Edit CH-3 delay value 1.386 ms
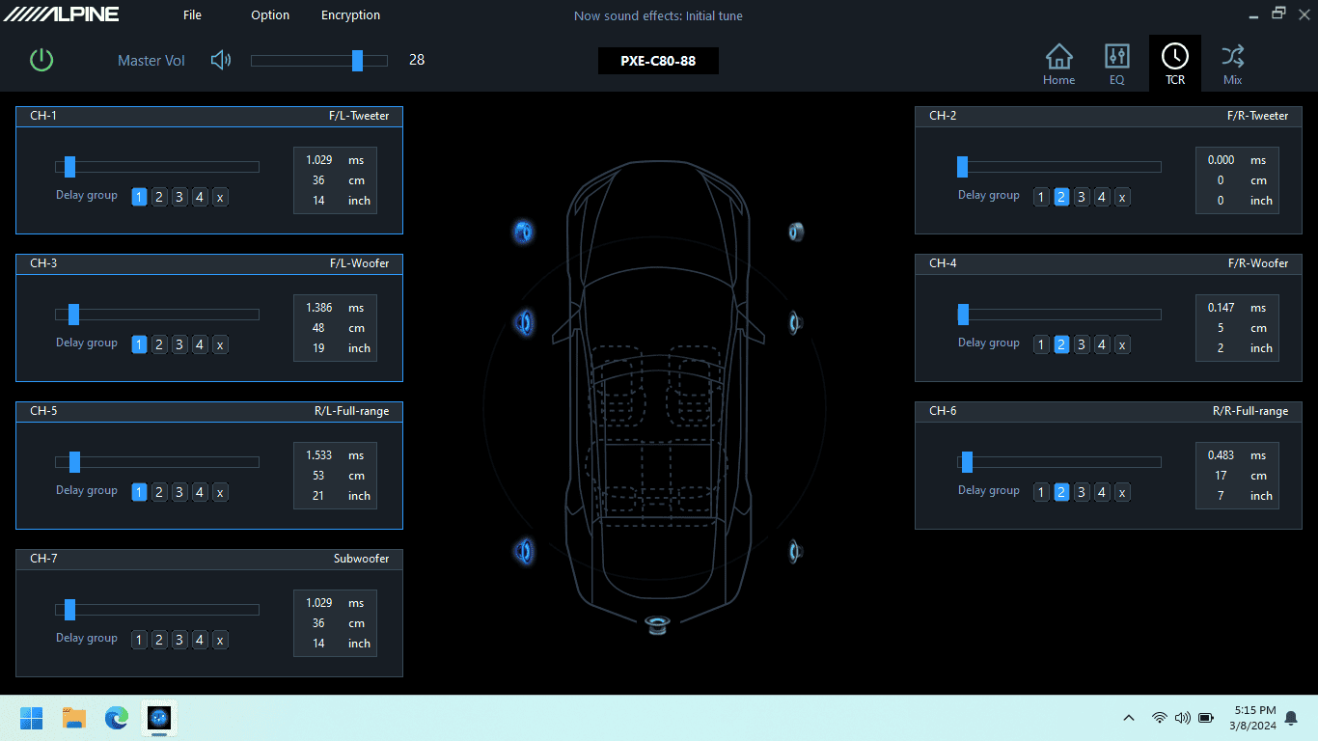This screenshot has height=741, width=1318. [319, 308]
